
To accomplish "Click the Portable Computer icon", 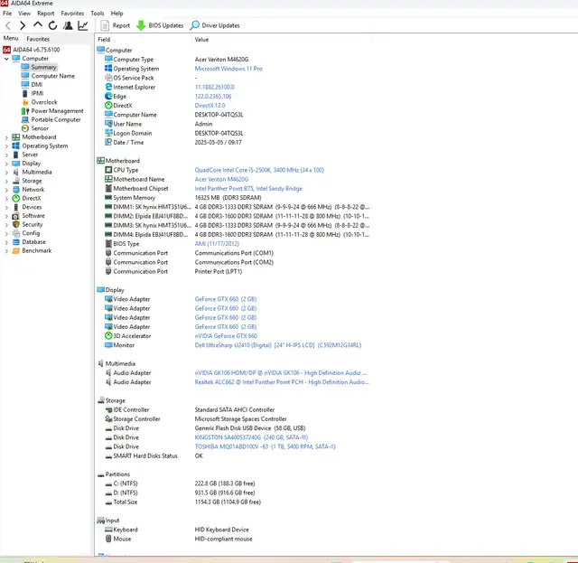I will point(25,119).
